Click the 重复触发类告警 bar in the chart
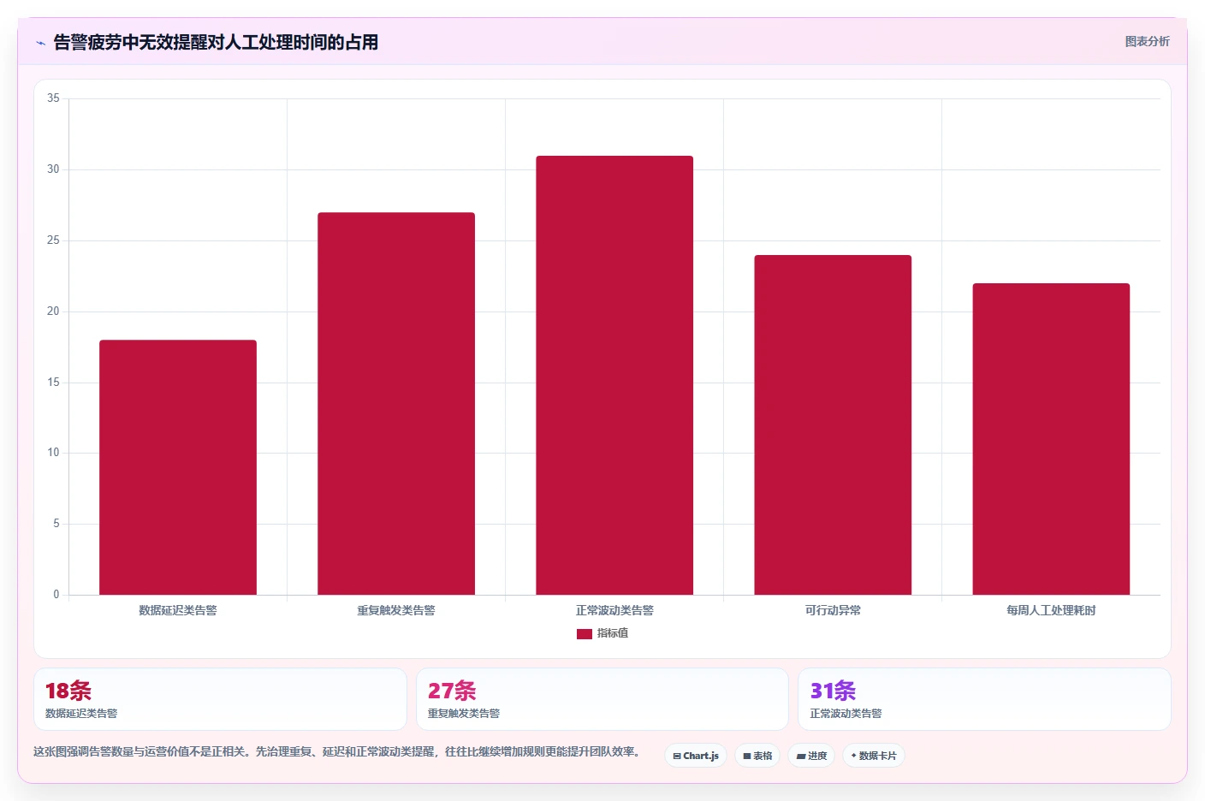 pos(396,404)
